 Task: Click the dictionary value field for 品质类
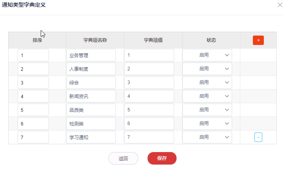(x=149, y=110)
